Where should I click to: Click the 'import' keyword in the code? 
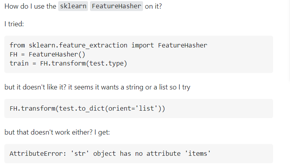click(x=143, y=45)
